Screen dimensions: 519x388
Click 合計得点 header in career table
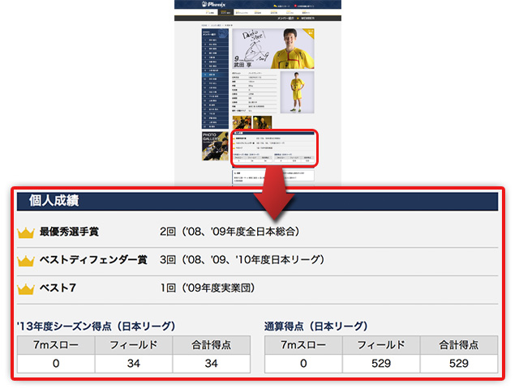pos(459,345)
